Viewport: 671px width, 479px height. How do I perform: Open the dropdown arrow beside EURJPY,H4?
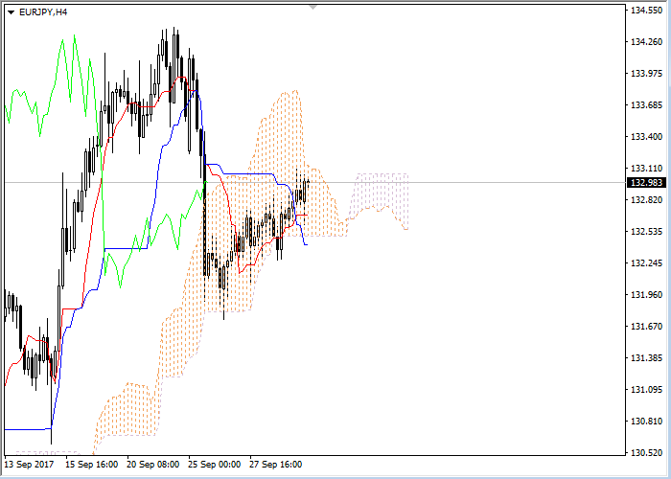click(x=12, y=12)
